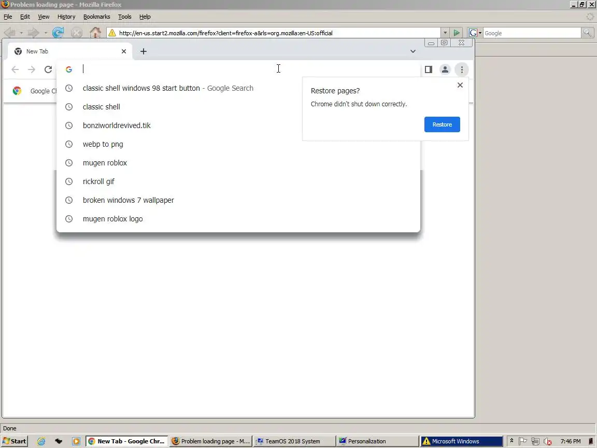Open Firefox back history dropdown arrow
This screenshot has width=597, height=448.
21,33
